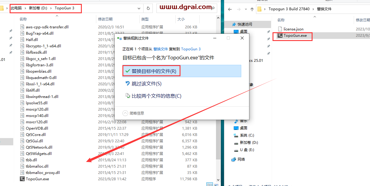Click the Half.dll file icon

point(22,39)
